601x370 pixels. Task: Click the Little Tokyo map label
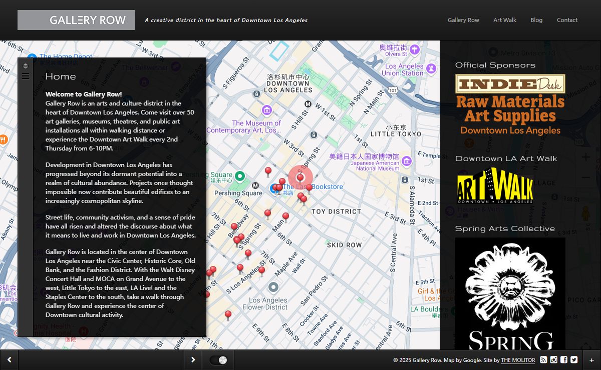[396, 134]
